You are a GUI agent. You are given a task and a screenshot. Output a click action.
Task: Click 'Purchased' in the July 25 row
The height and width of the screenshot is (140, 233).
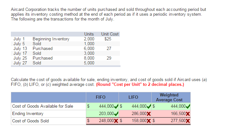(x=43, y=58)
